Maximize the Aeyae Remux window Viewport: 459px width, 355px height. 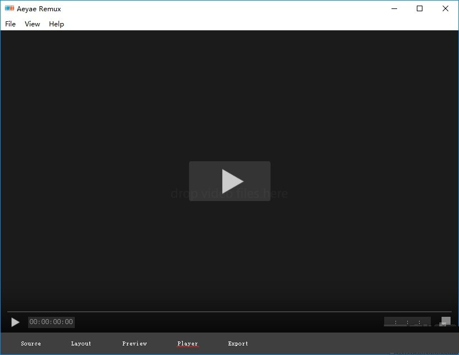pos(420,8)
